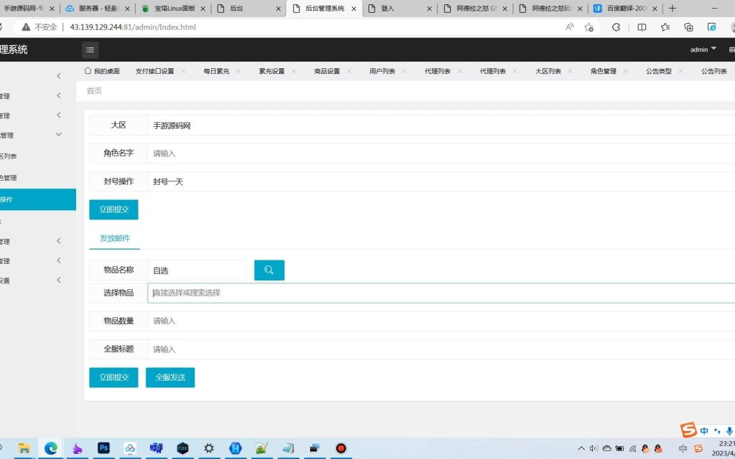Toggle sidebar with the hamburger menu icon
This screenshot has height=459, width=735.
(x=90, y=49)
